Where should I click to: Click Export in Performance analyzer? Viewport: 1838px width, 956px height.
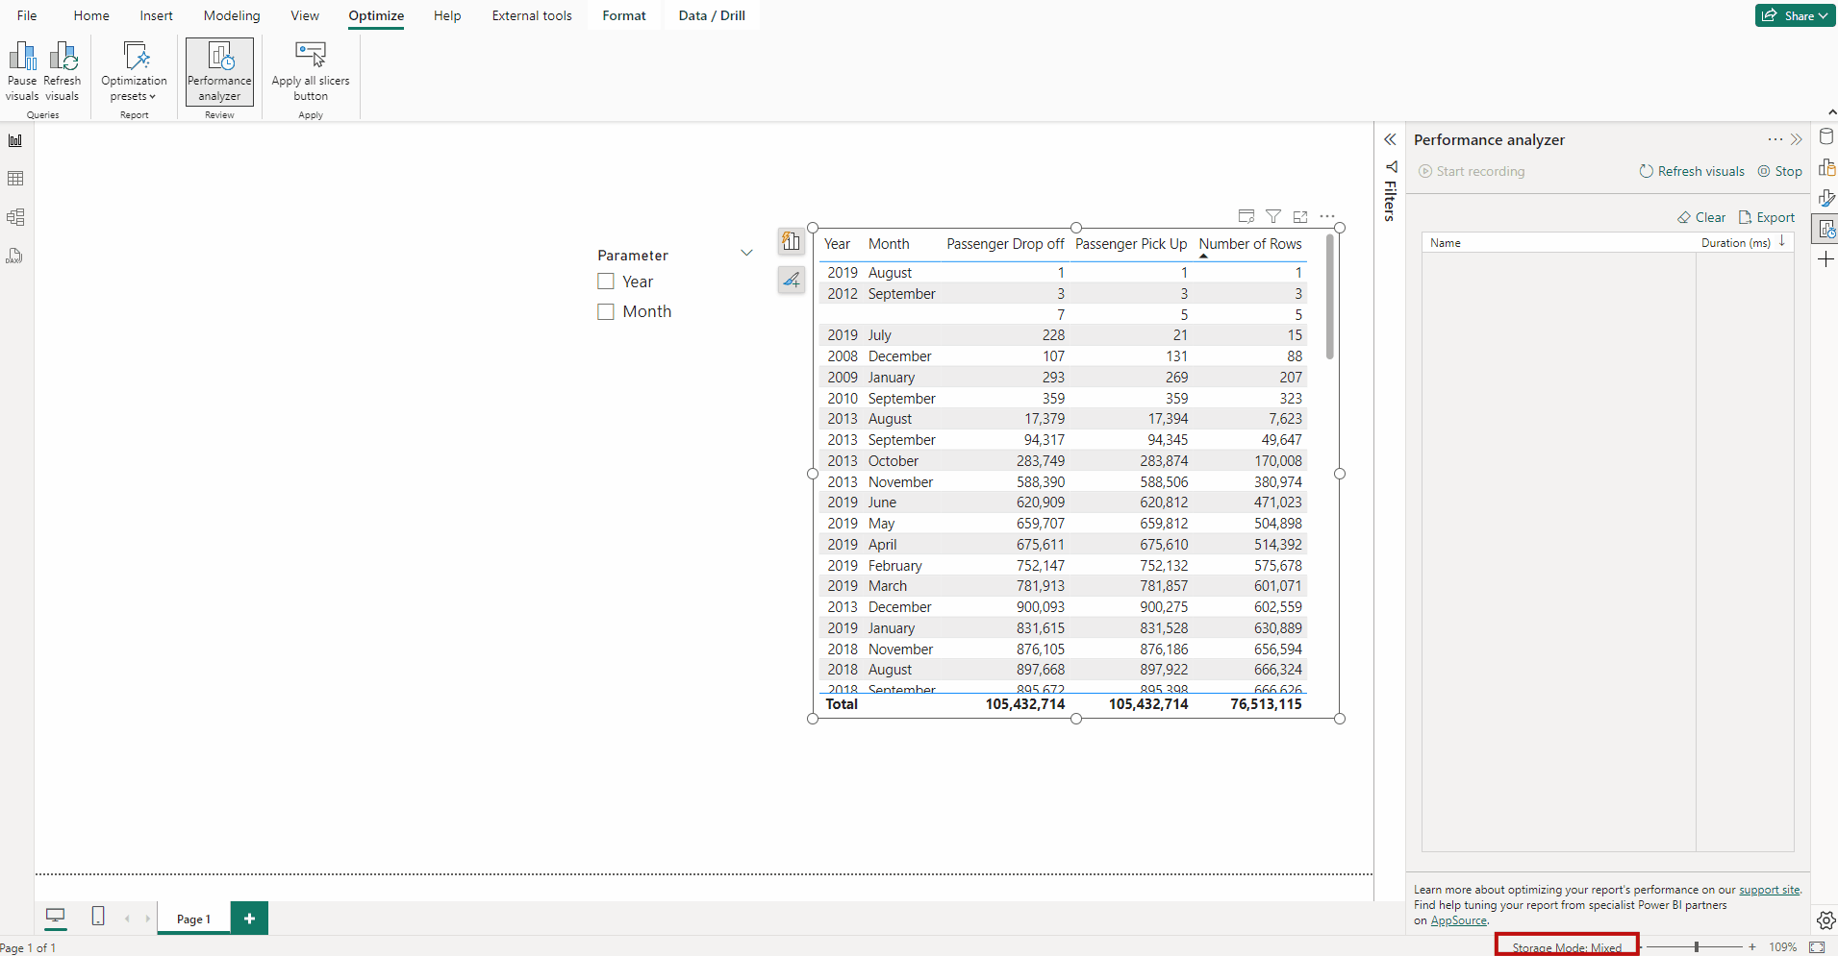pyautogui.click(x=1767, y=217)
